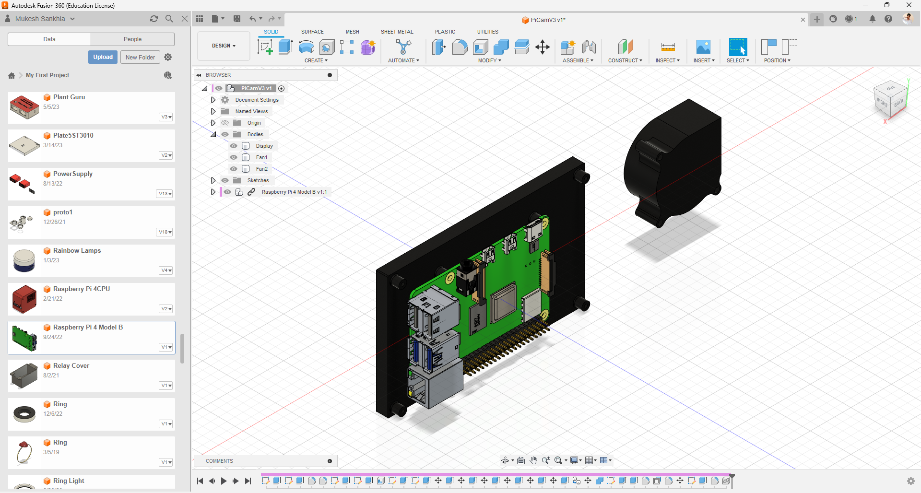Switch to the SHEET METAL tab
This screenshot has height=493, width=921.
pyautogui.click(x=397, y=32)
